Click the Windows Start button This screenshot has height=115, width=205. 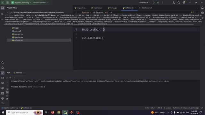[3, 112]
